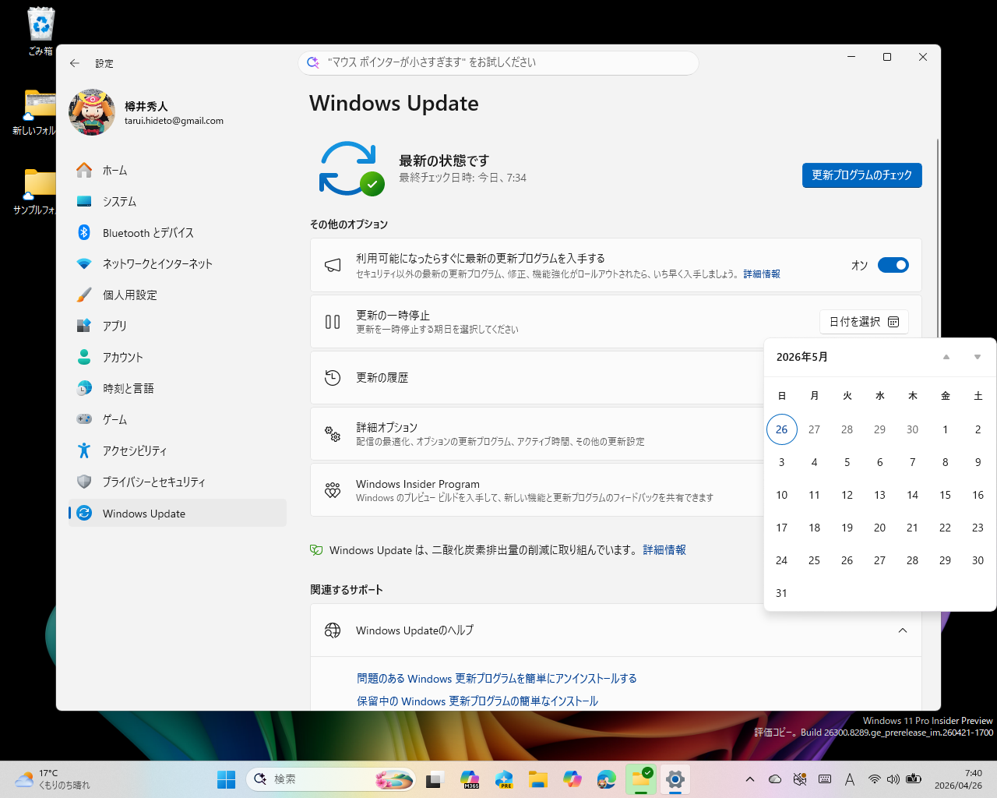Click the ゲーム controller icon
The image size is (997, 798).
click(84, 419)
